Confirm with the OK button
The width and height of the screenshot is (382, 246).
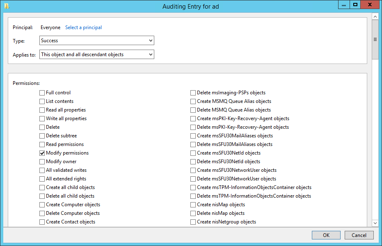326,235
